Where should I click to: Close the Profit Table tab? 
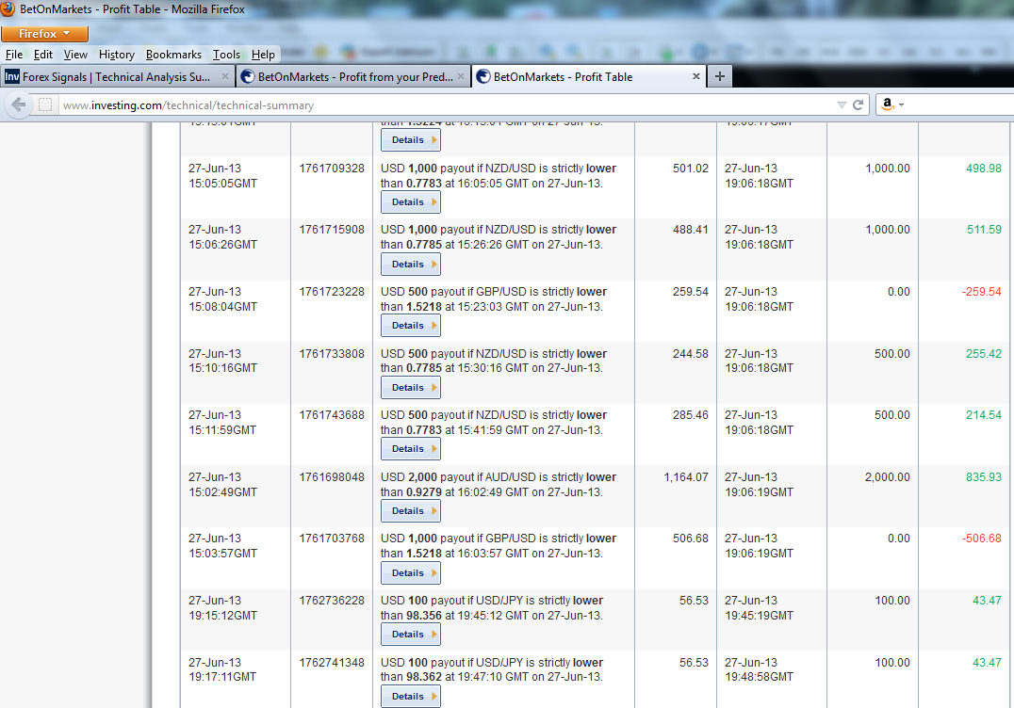[695, 76]
